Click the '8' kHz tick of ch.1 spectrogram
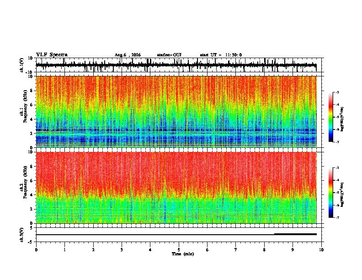Viewport: 362px width, 280px height. (x=32, y=91)
